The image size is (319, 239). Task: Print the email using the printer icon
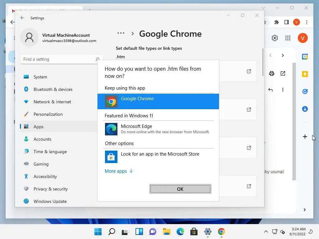click(x=272, y=73)
